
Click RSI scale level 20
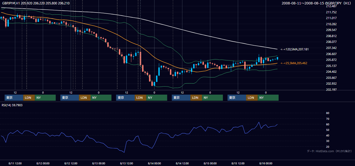coord(327,147)
